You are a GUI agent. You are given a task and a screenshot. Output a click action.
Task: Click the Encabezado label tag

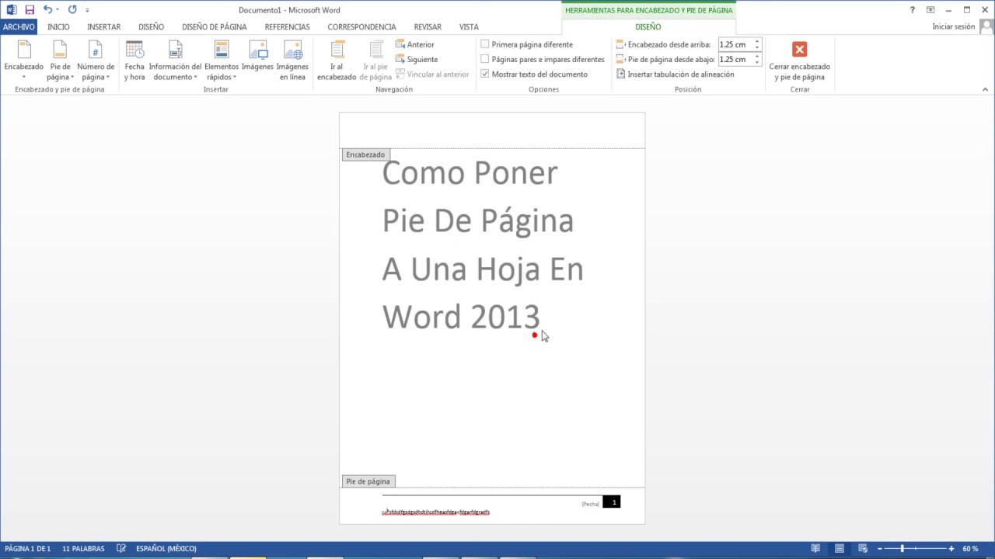365,155
